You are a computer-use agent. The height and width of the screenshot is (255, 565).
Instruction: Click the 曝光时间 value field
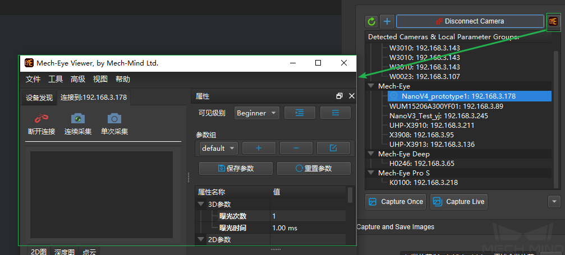[x=309, y=228]
